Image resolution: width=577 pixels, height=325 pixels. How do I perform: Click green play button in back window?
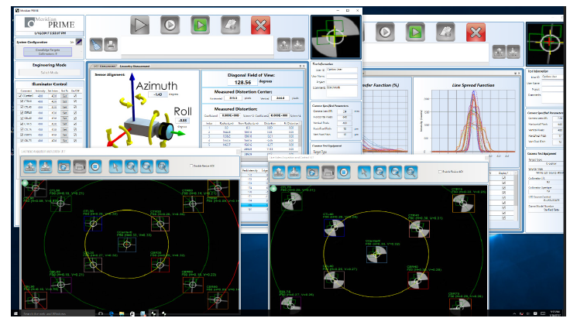click(x=415, y=32)
